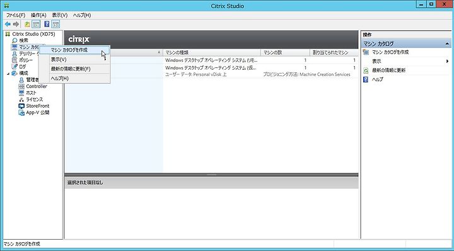
Task: Toggle the action pane toolbar icon
Action: (55, 25)
